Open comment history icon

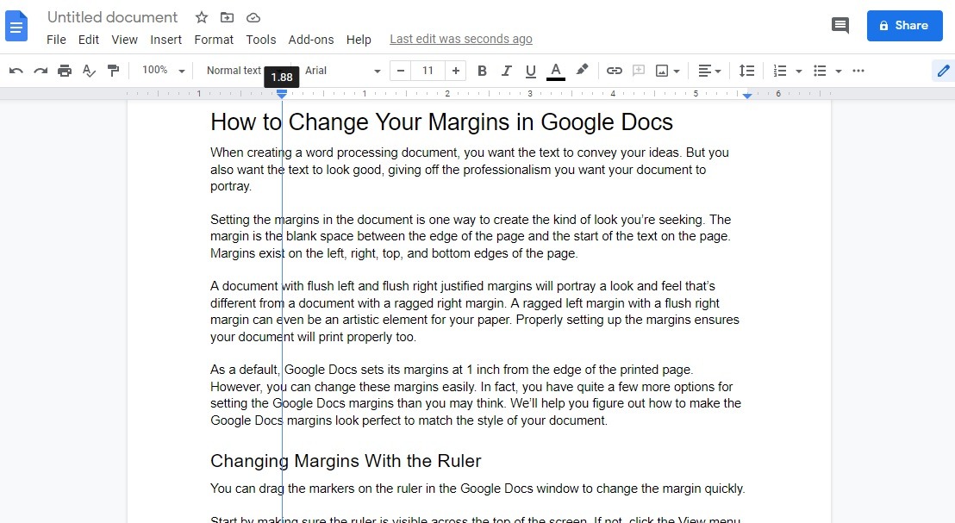[840, 26]
